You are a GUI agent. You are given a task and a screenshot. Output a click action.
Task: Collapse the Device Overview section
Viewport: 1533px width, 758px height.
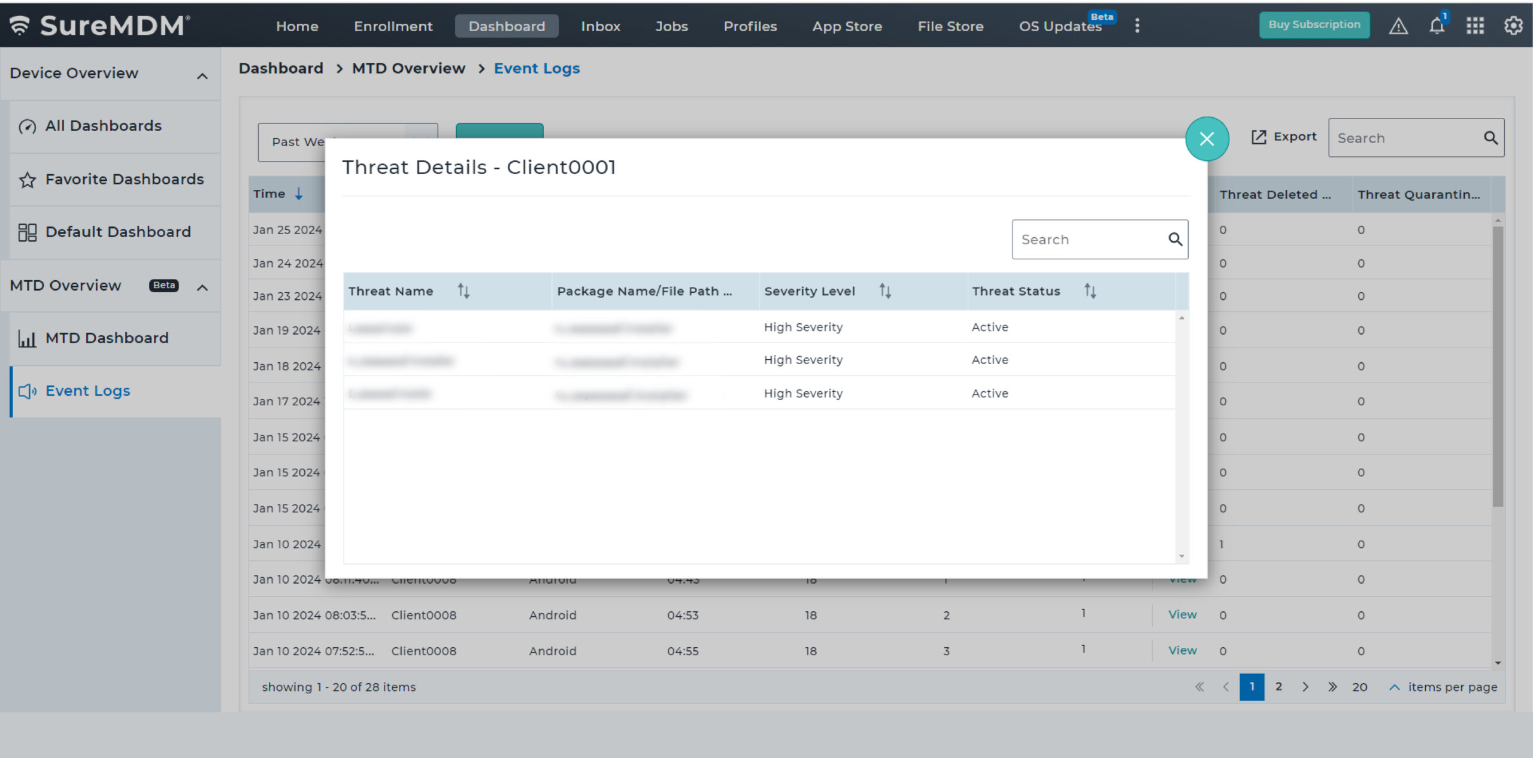202,76
